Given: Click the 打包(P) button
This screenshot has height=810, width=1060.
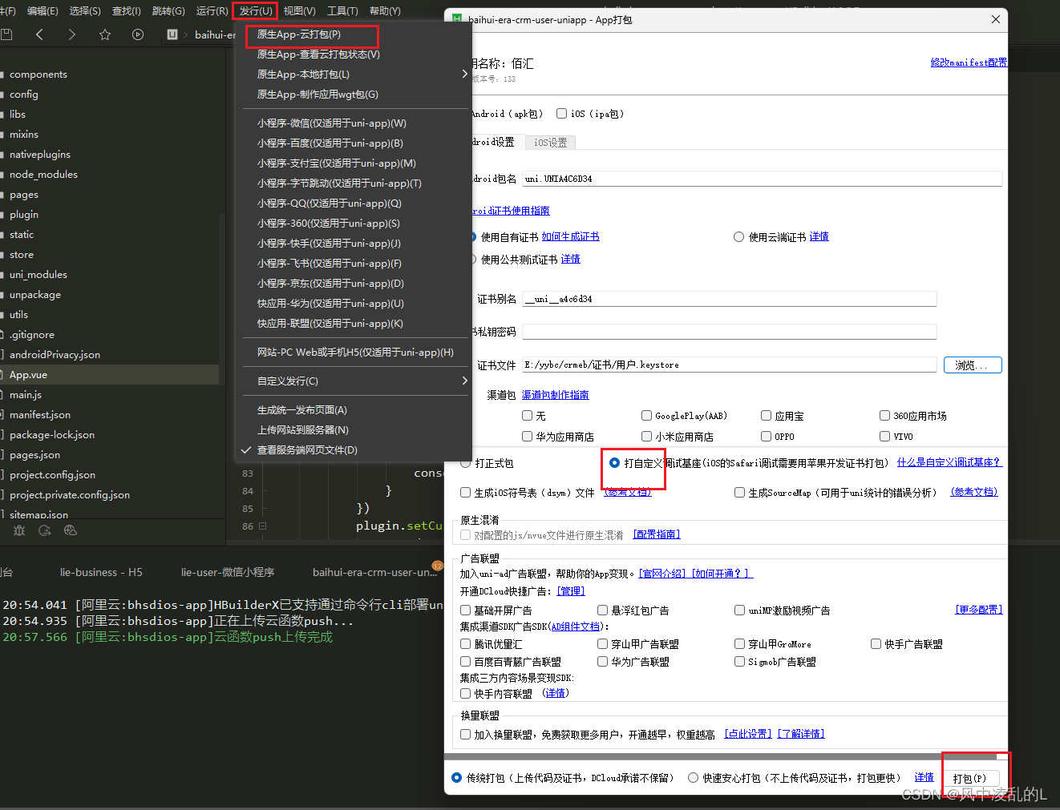Looking at the screenshot, I should point(973,777).
